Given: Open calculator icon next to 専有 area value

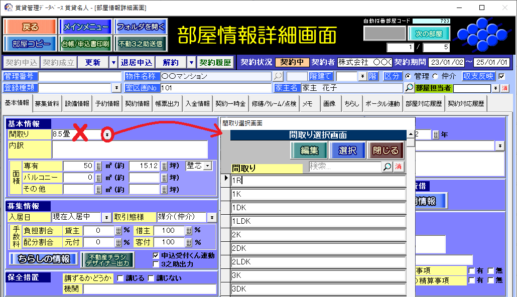Looking at the screenshot, I should click(98, 166).
